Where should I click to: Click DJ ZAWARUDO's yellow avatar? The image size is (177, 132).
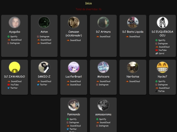point(14,67)
